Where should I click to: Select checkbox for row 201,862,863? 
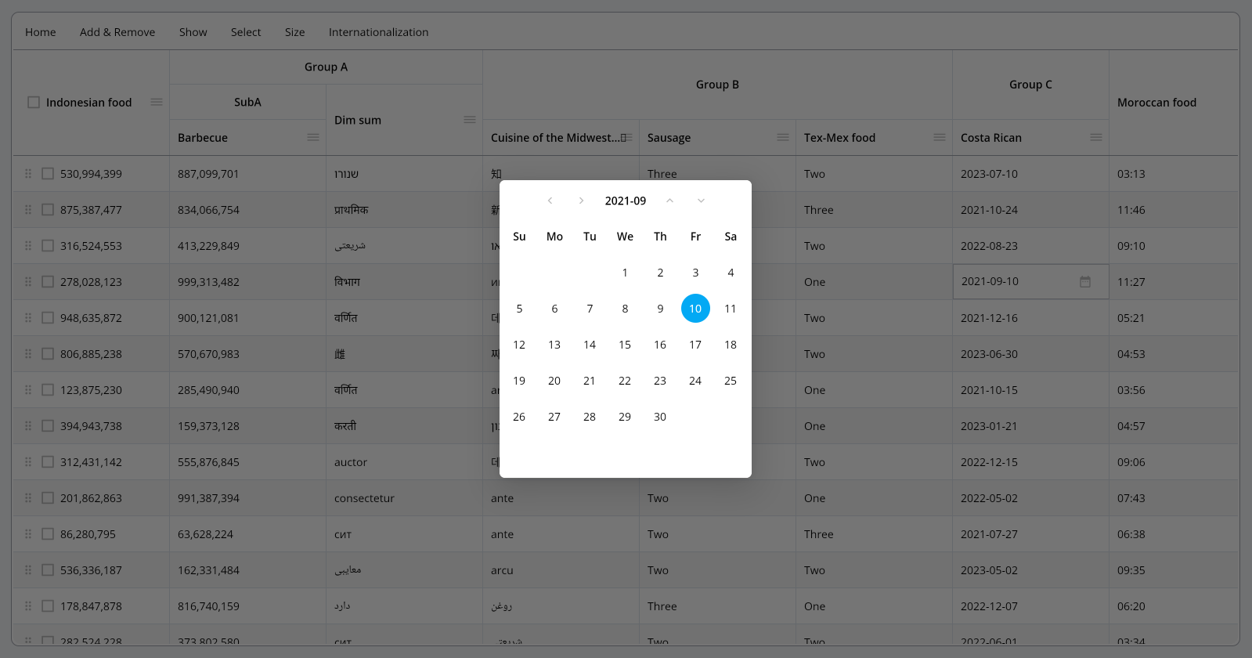coord(48,498)
